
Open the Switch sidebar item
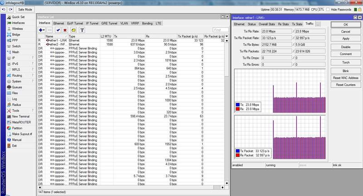pos(16,46)
